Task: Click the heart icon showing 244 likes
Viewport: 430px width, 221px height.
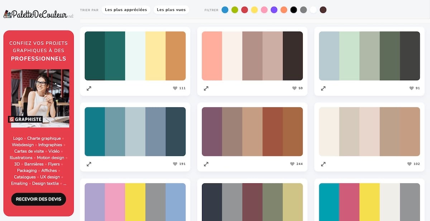Action: point(292,164)
